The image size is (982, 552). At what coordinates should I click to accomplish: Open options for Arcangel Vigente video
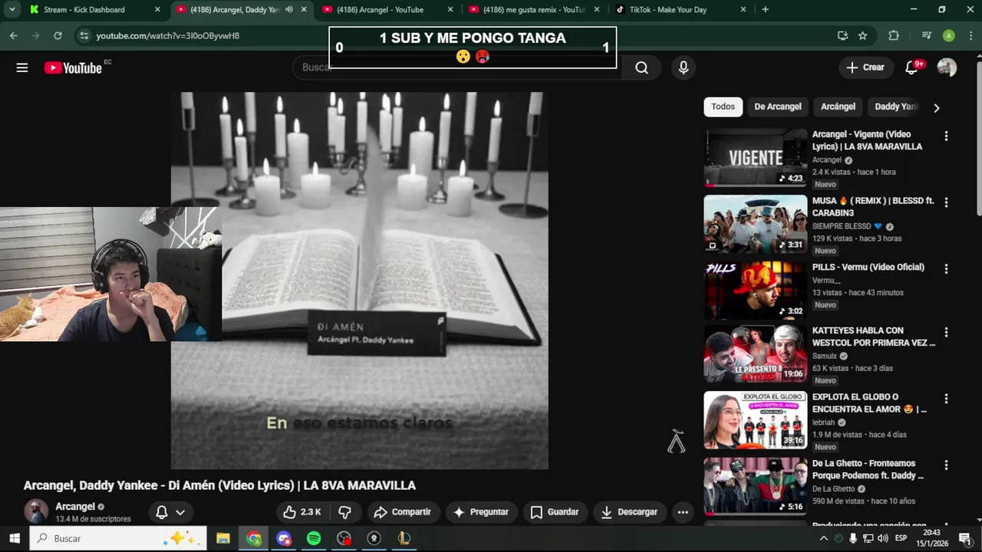click(946, 136)
